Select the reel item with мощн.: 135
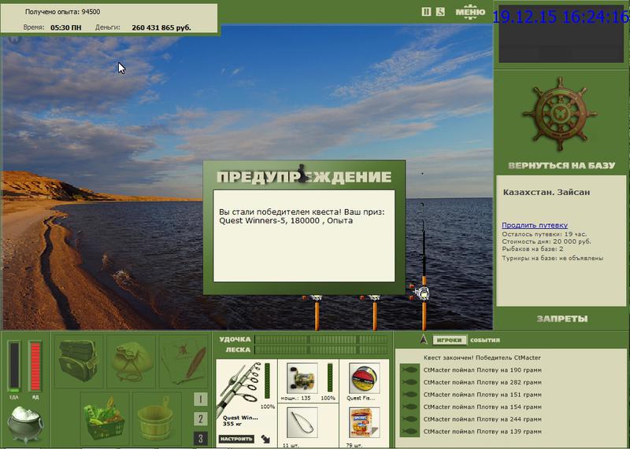630x449 pixels. 302,378
